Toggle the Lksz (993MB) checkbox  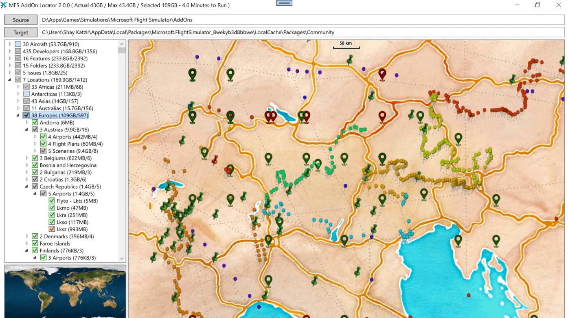click(52, 229)
